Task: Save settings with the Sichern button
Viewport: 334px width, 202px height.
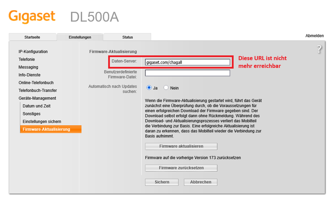Action: point(162,182)
